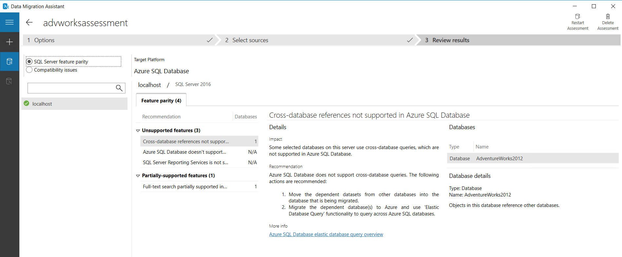
Task: Click the SQL Server 2016 version label
Action: pyautogui.click(x=193, y=84)
